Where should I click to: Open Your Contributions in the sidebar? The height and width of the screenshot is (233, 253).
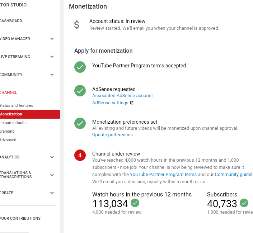[x=20, y=218]
